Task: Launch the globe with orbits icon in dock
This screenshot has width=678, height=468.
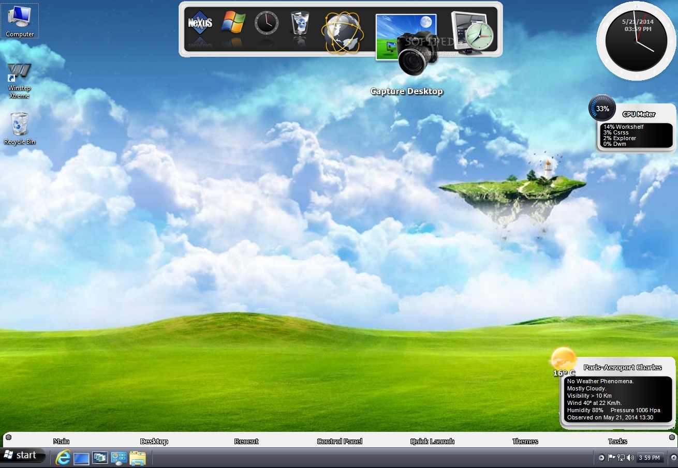Action: (x=342, y=33)
